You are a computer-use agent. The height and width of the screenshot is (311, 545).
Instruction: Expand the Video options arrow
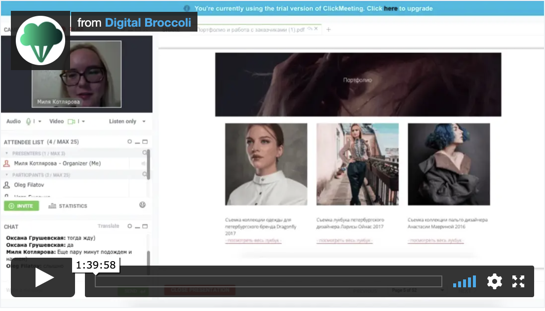click(83, 121)
